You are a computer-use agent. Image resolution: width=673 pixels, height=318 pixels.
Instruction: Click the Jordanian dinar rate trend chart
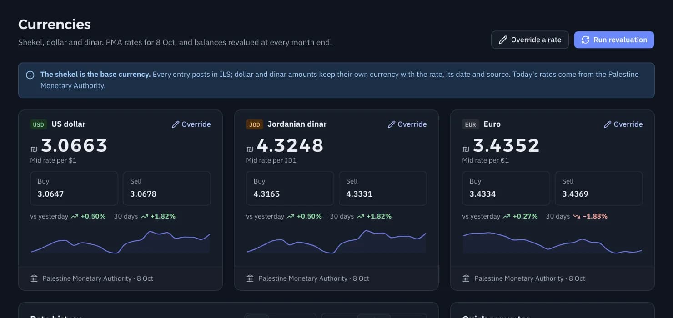(336, 241)
